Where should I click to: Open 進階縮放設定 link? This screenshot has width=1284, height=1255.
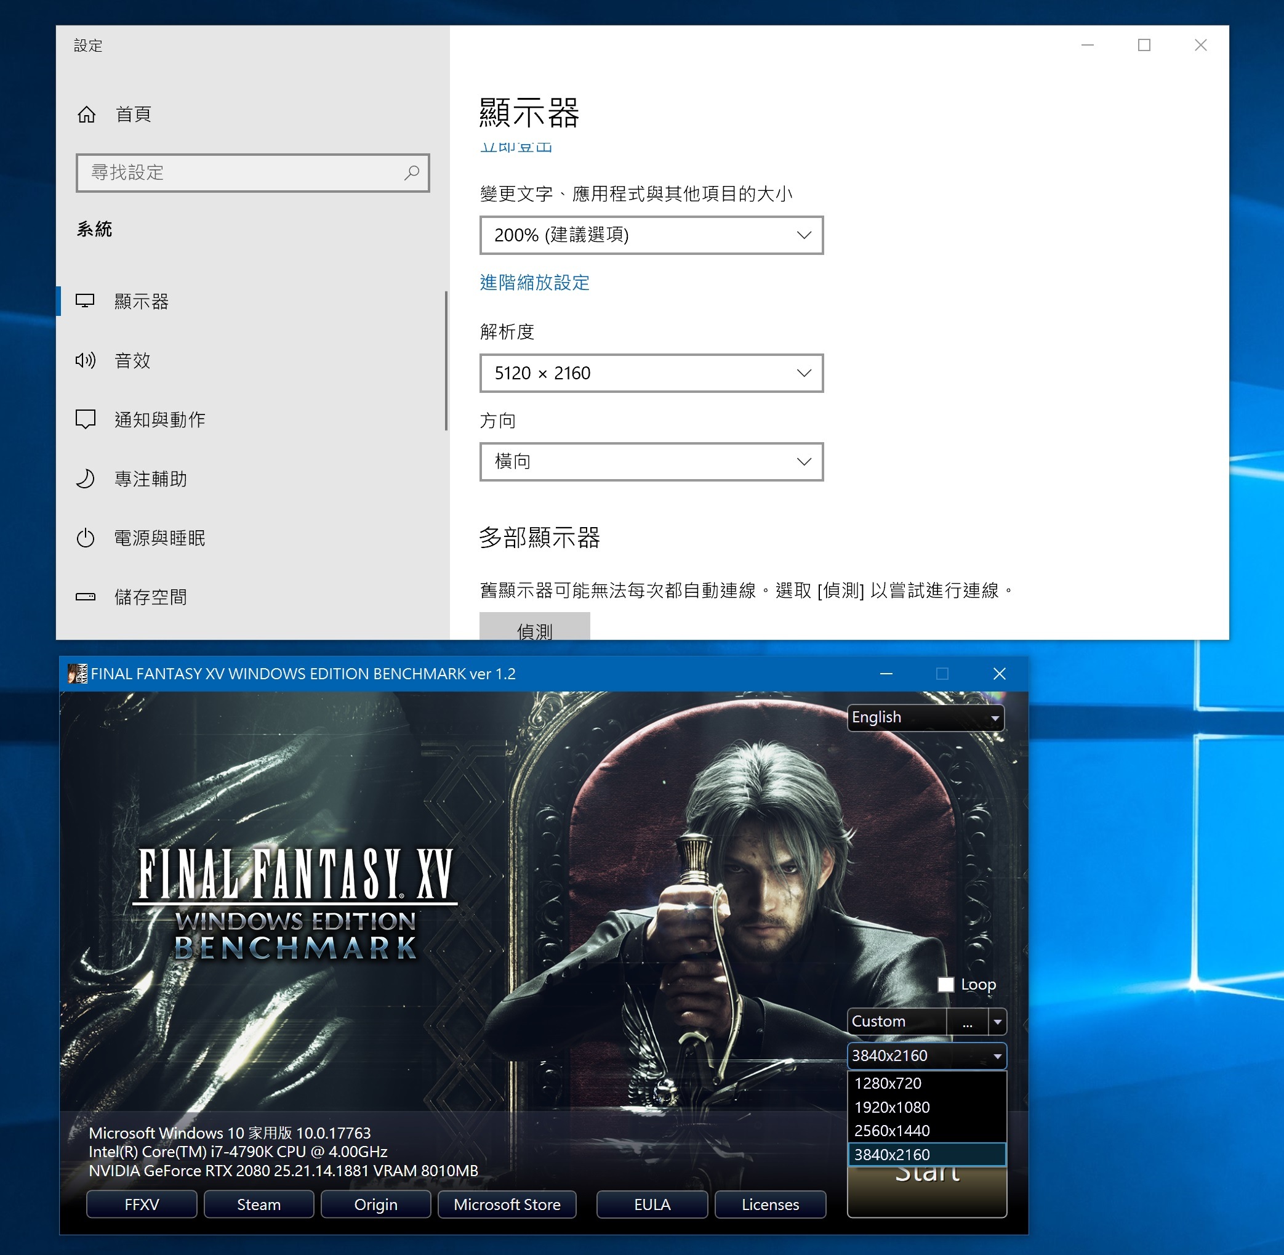pos(534,283)
